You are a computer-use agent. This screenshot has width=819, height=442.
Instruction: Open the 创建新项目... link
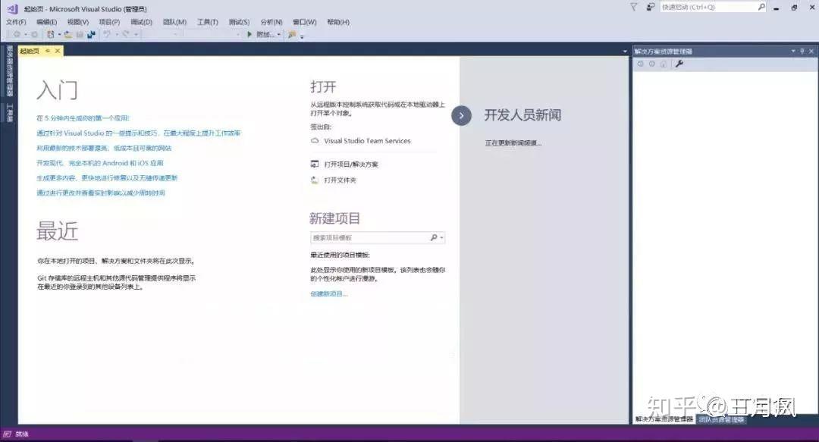pyautogui.click(x=328, y=294)
